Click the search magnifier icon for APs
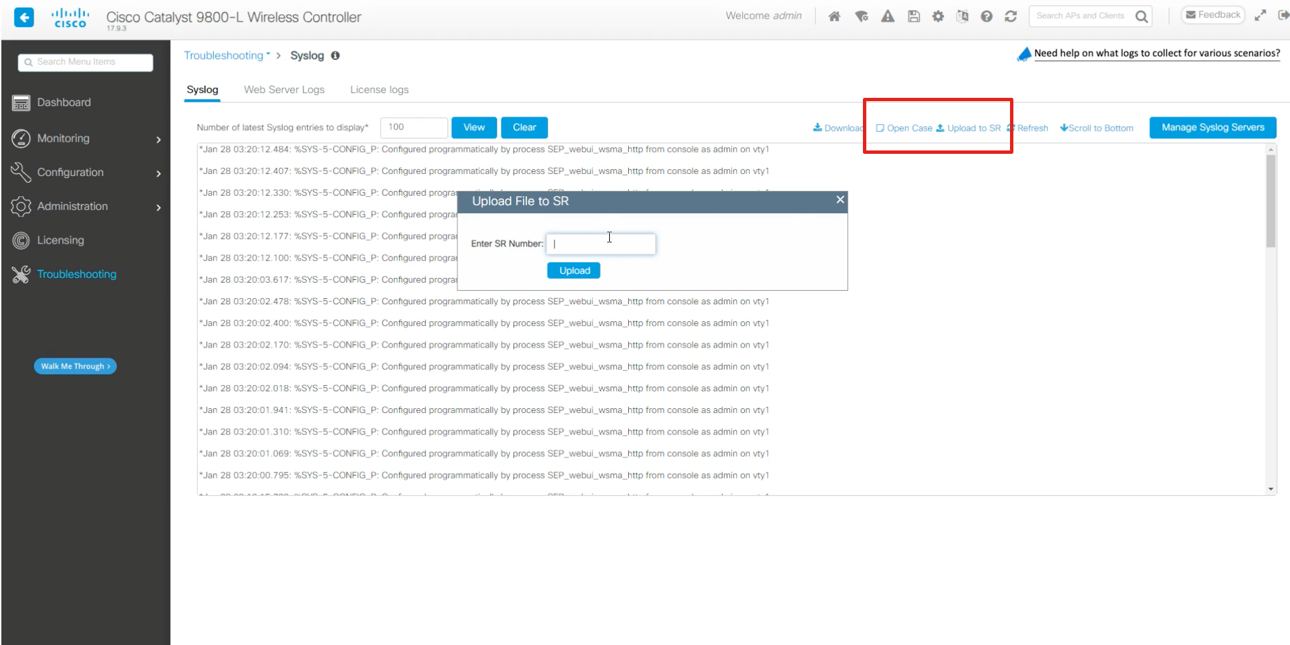 click(x=1142, y=16)
